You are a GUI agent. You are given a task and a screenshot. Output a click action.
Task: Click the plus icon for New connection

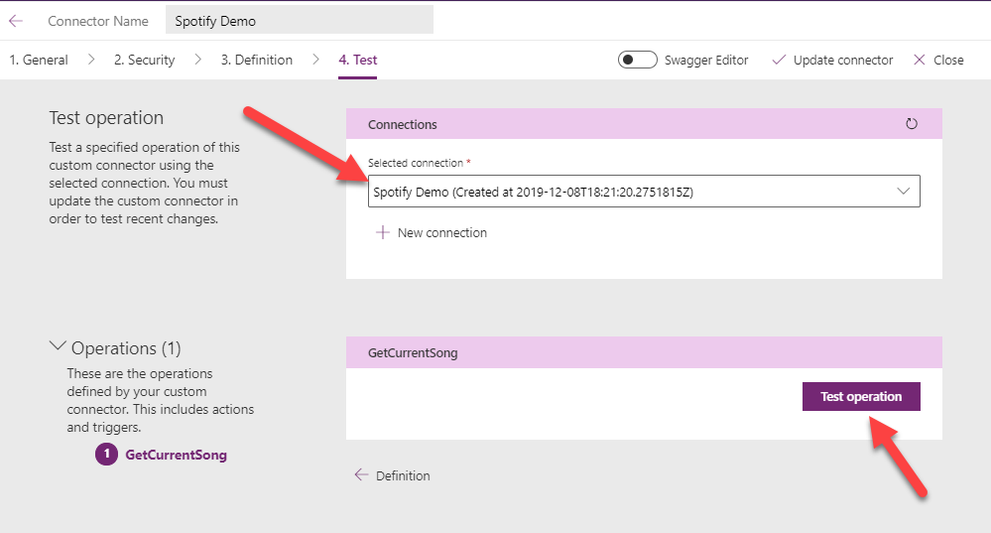coord(383,233)
